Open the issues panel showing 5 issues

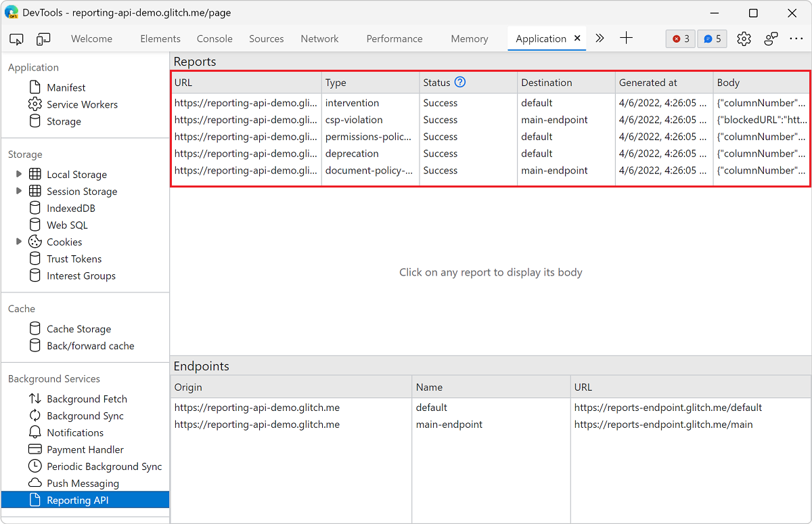point(712,39)
